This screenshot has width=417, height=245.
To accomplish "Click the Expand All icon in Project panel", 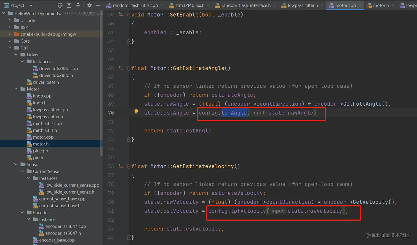I will coord(69,5).
